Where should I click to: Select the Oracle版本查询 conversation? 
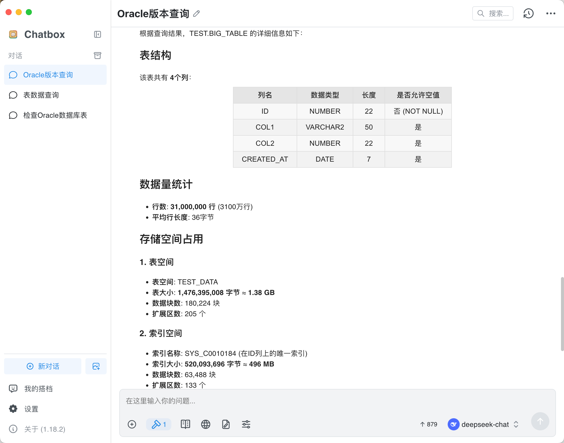click(x=55, y=75)
